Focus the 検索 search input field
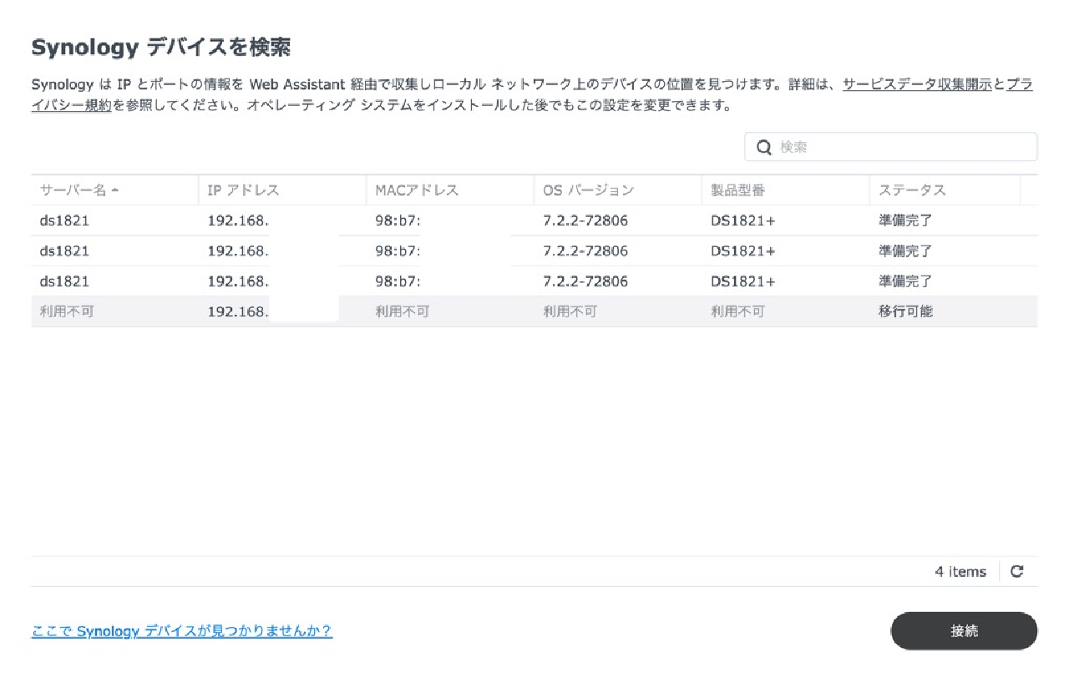Viewport: 1069px width, 693px height. 891,147
